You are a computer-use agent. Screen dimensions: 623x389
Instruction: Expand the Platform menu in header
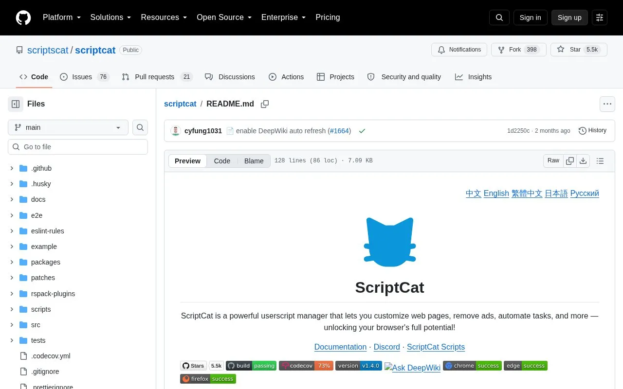point(62,18)
